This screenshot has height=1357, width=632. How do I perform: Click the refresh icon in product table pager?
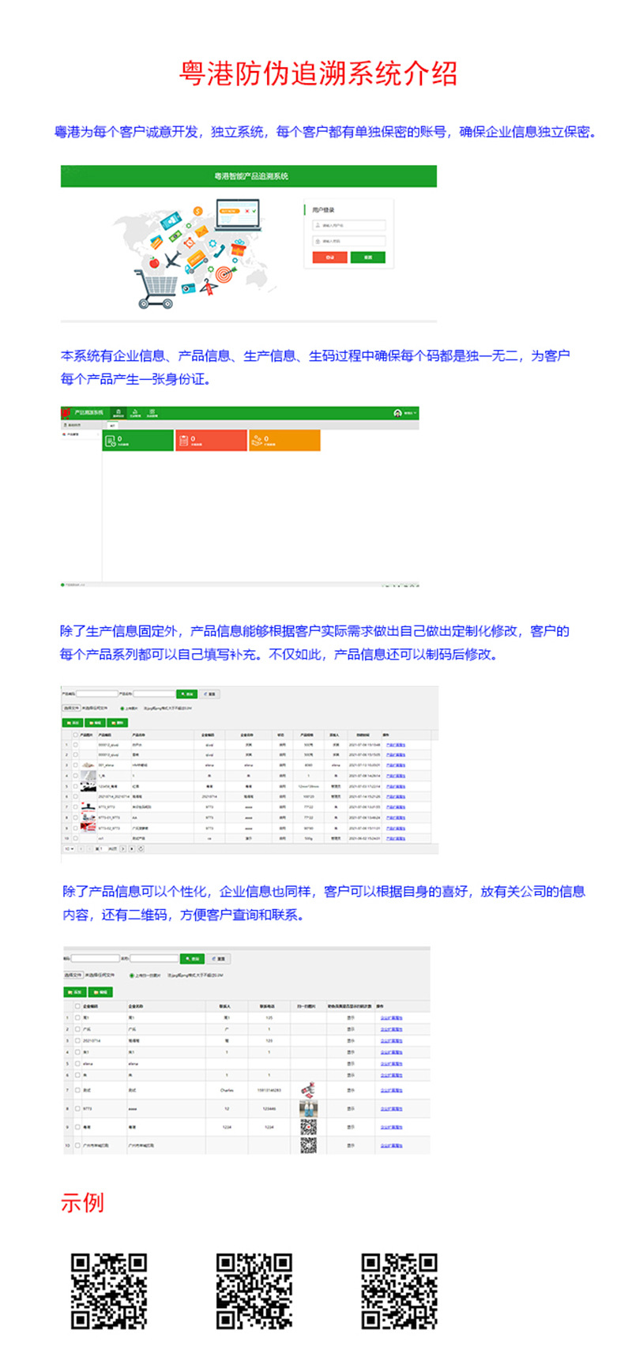pos(141,848)
